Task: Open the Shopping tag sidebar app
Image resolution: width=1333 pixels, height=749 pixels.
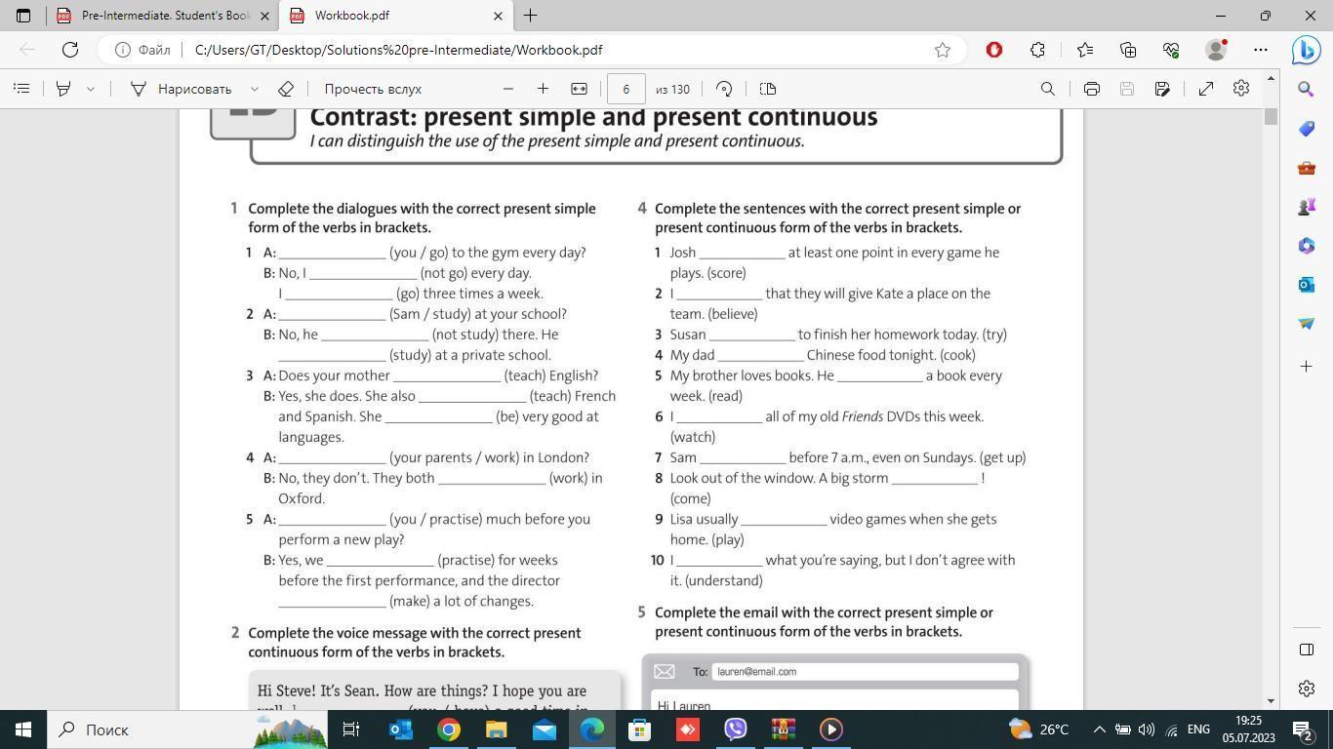Action: 1307,129
